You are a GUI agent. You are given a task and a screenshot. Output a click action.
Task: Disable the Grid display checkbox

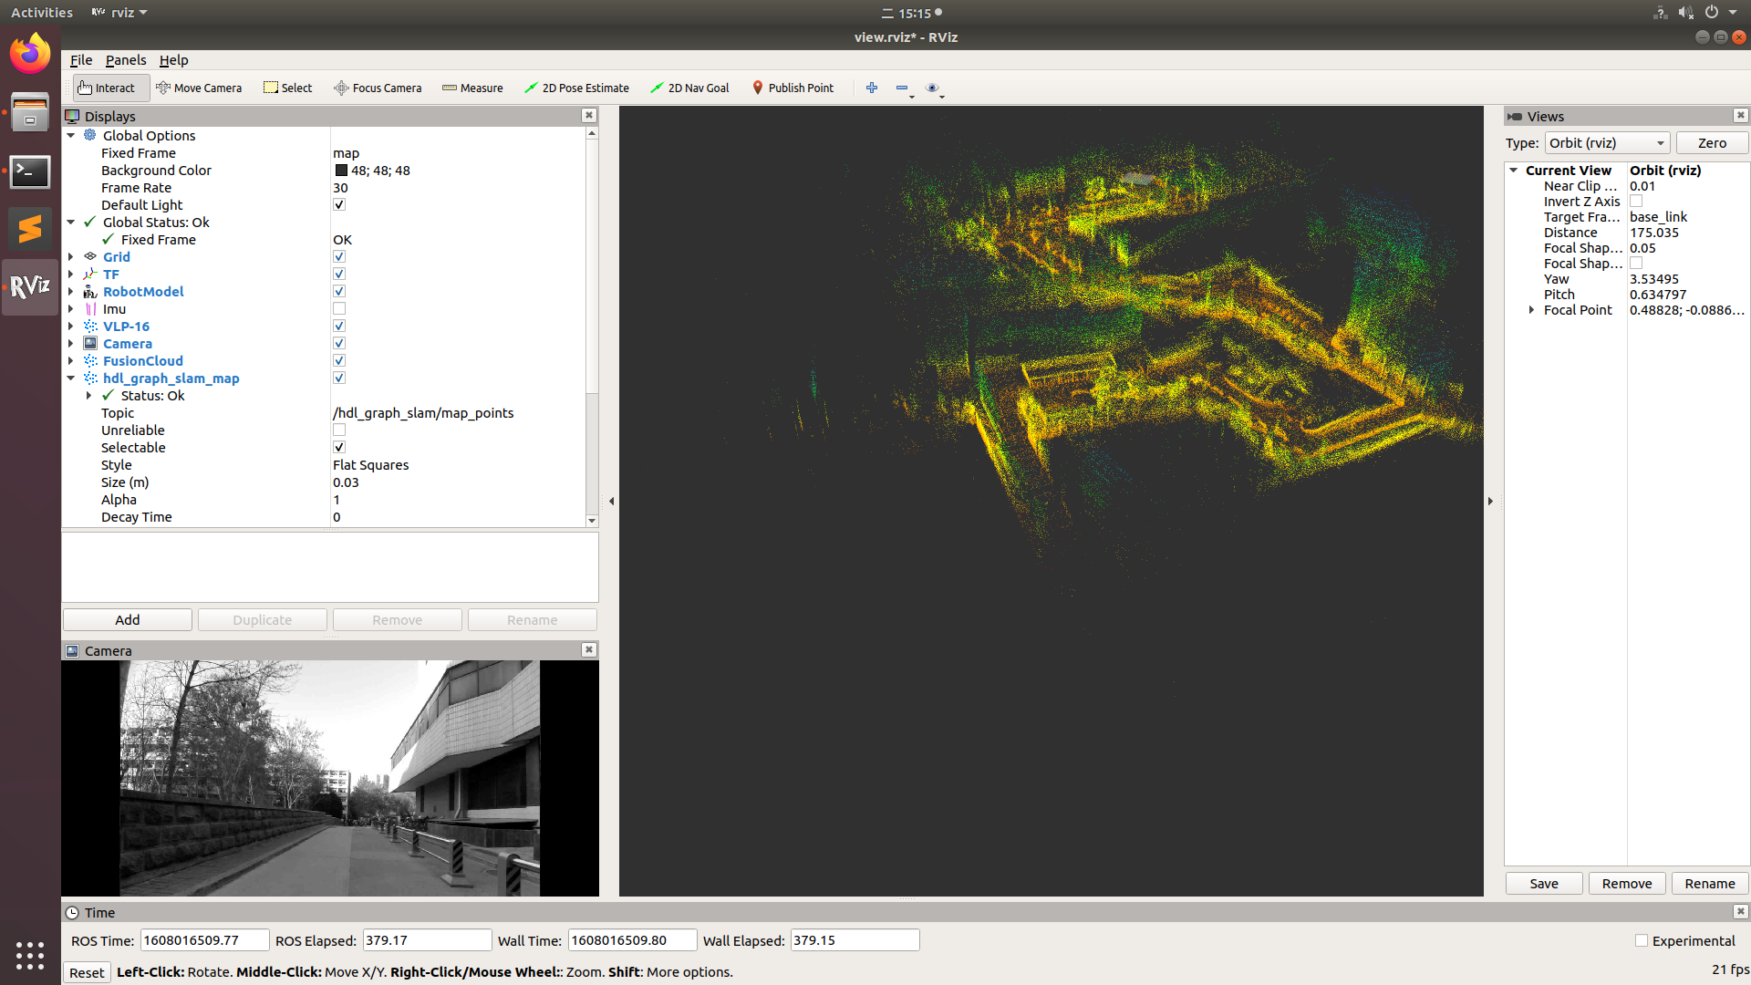click(339, 256)
